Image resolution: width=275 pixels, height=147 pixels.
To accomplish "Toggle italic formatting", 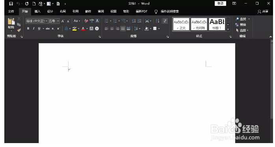I will coord(33,29).
